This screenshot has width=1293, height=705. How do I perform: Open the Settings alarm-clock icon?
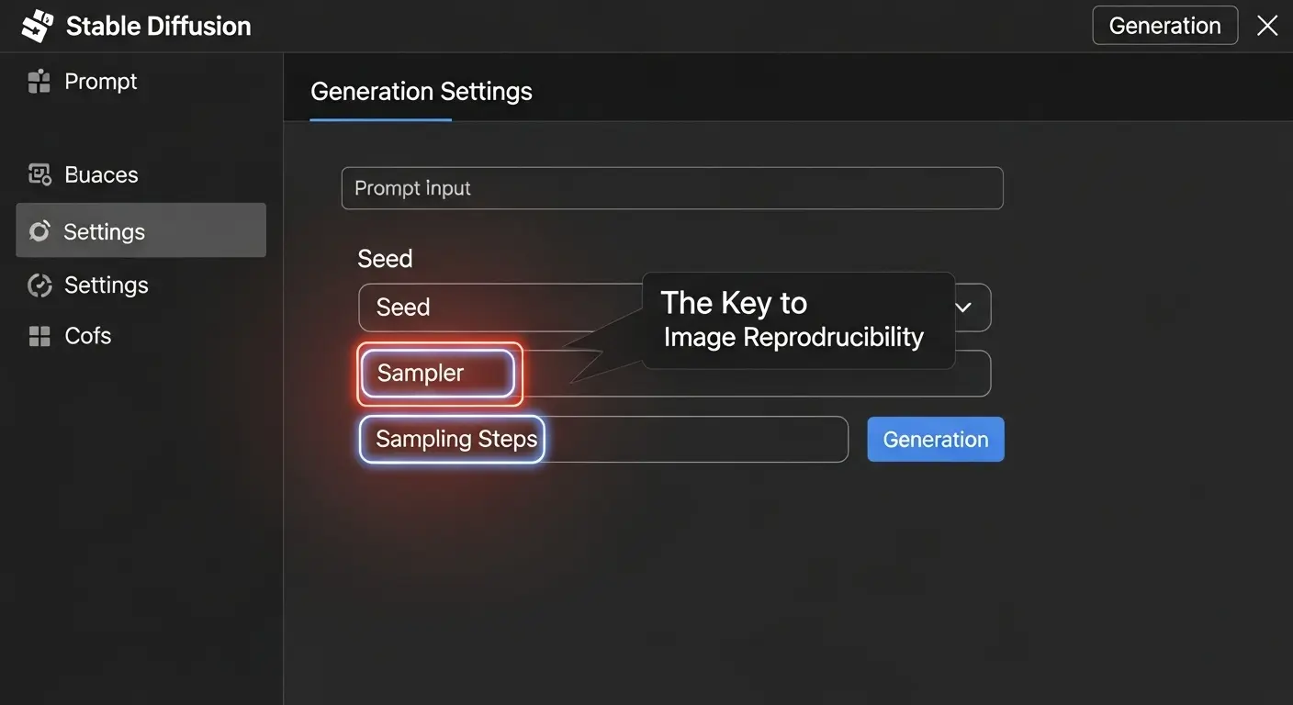38,230
